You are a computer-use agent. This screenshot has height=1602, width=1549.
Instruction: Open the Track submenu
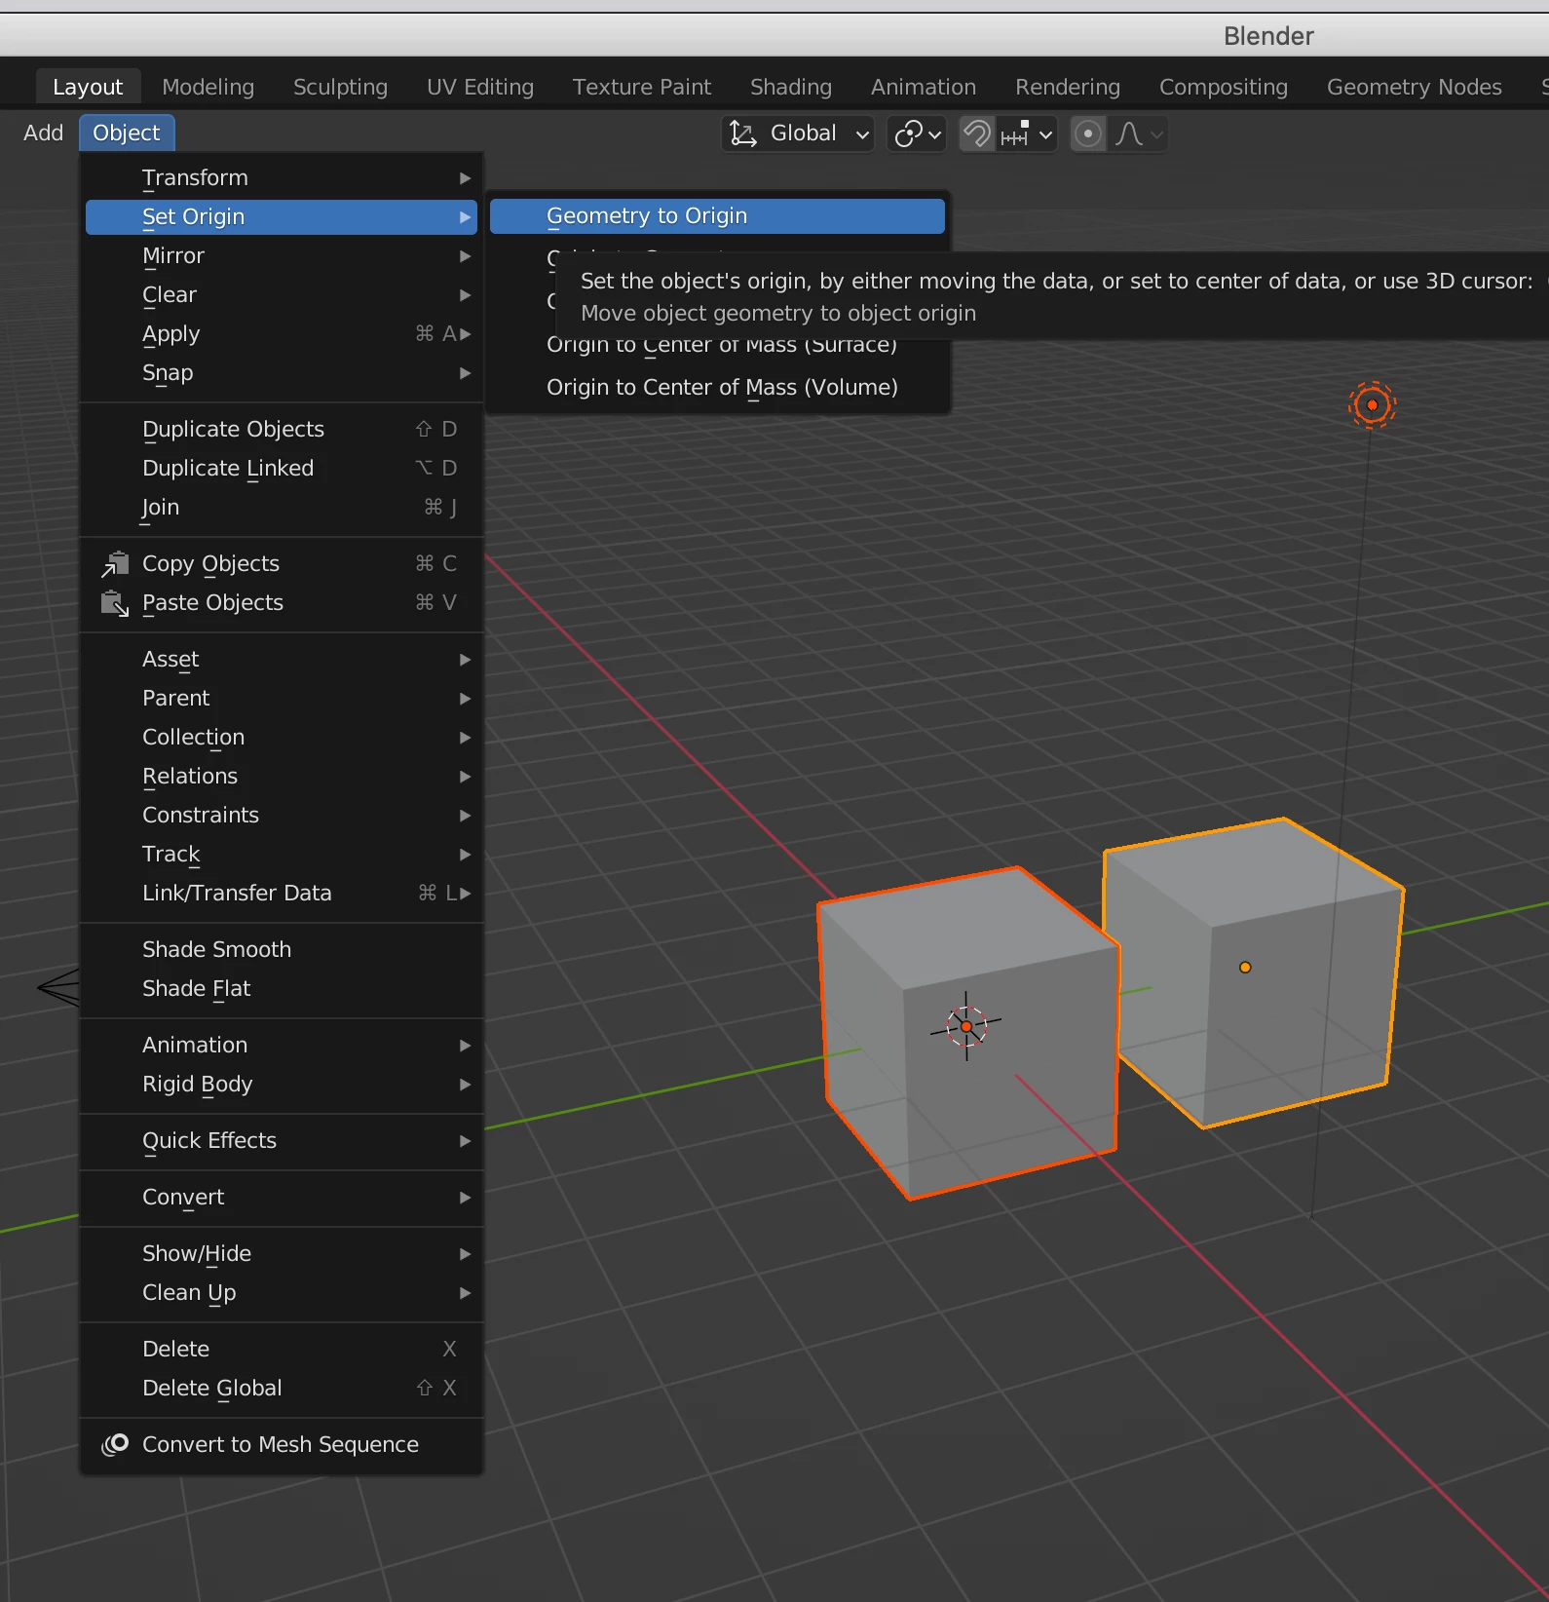click(281, 855)
